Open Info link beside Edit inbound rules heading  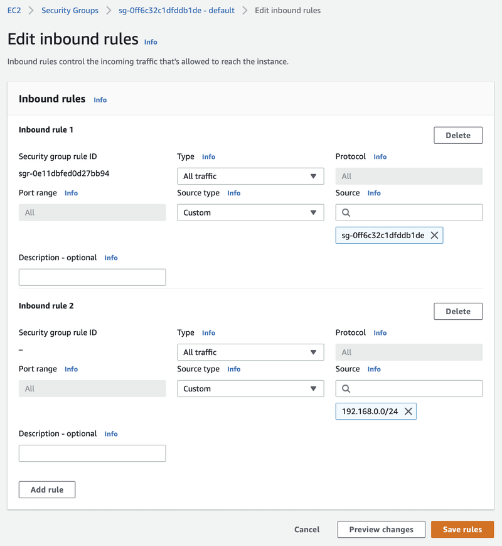pyautogui.click(x=151, y=42)
